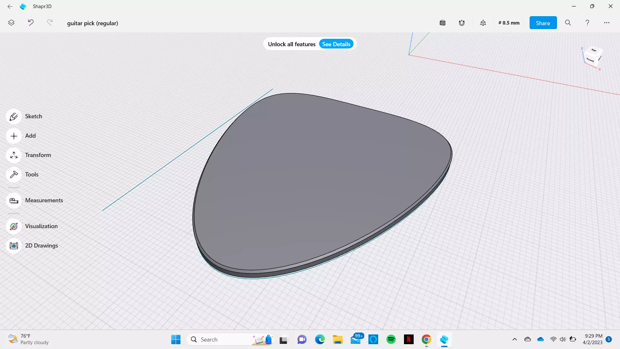620x349 pixels.
Task: Click the See Details button
Action: click(336, 44)
